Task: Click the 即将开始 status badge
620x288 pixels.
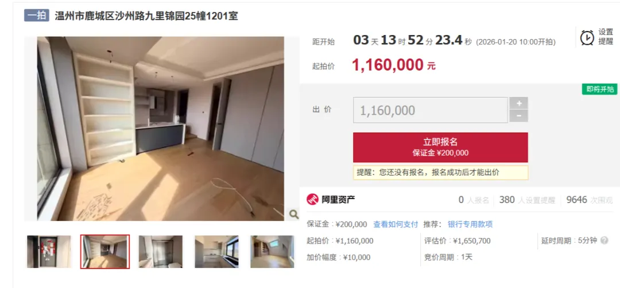Action: click(599, 89)
